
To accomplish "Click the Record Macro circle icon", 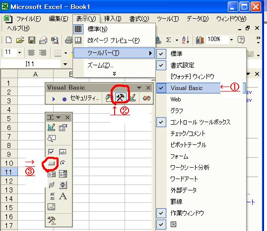I will coord(65,99).
